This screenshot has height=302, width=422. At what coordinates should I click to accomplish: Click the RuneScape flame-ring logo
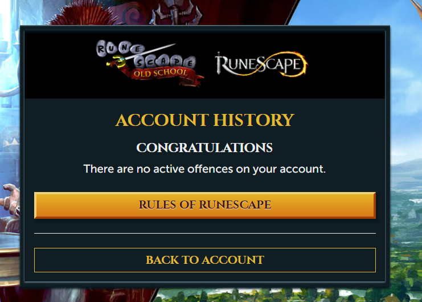pos(261,64)
